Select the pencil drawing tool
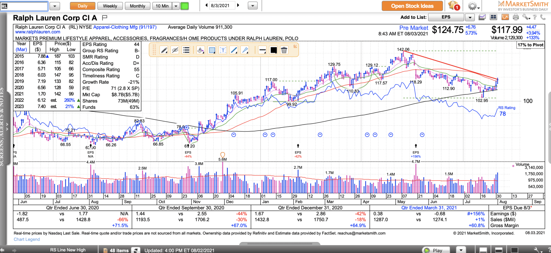This screenshot has height=253, width=551. [x=164, y=50]
